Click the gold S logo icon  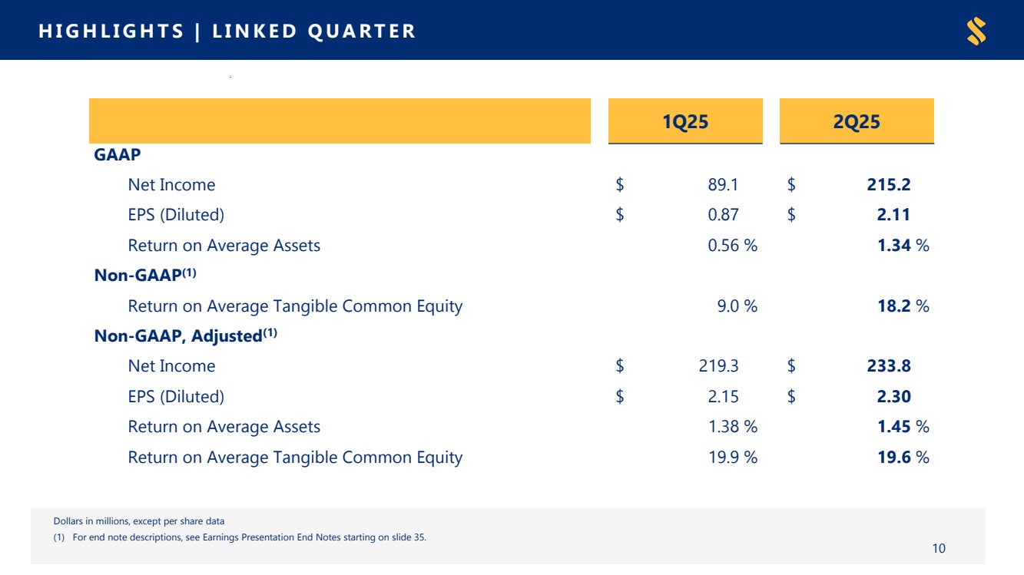pyautogui.click(x=976, y=31)
